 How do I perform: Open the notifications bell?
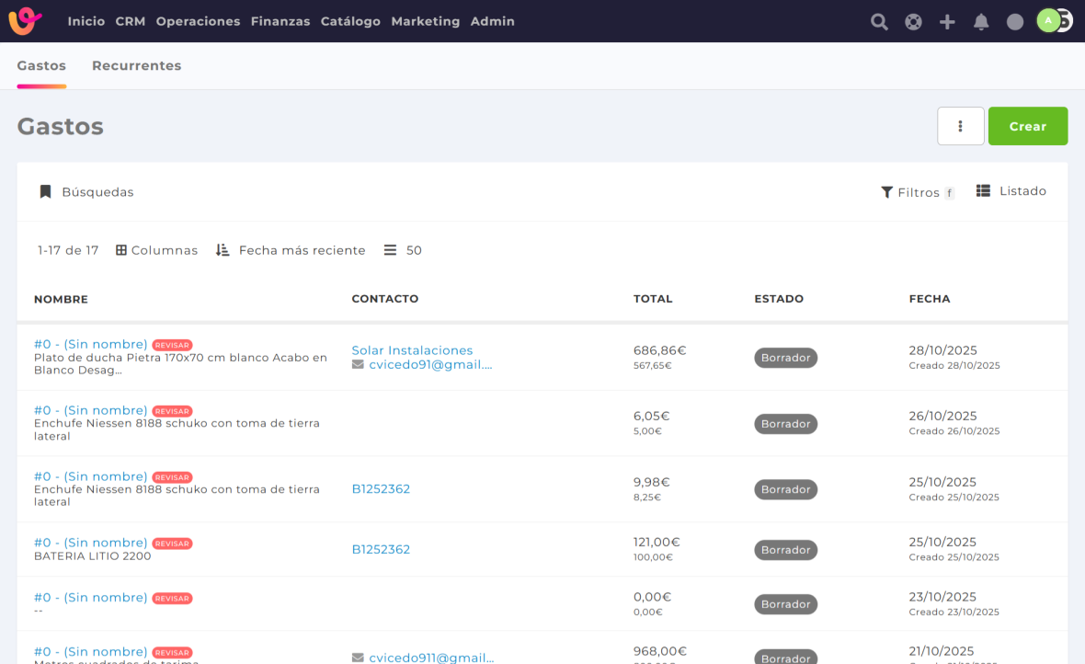pos(981,22)
